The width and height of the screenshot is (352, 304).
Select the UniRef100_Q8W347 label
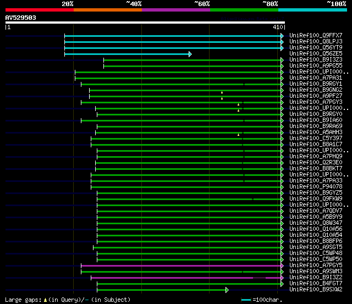[316, 223]
